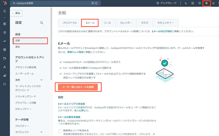Select 全般 in settings sidebar
219x136 pixels.
click(x=30, y=41)
